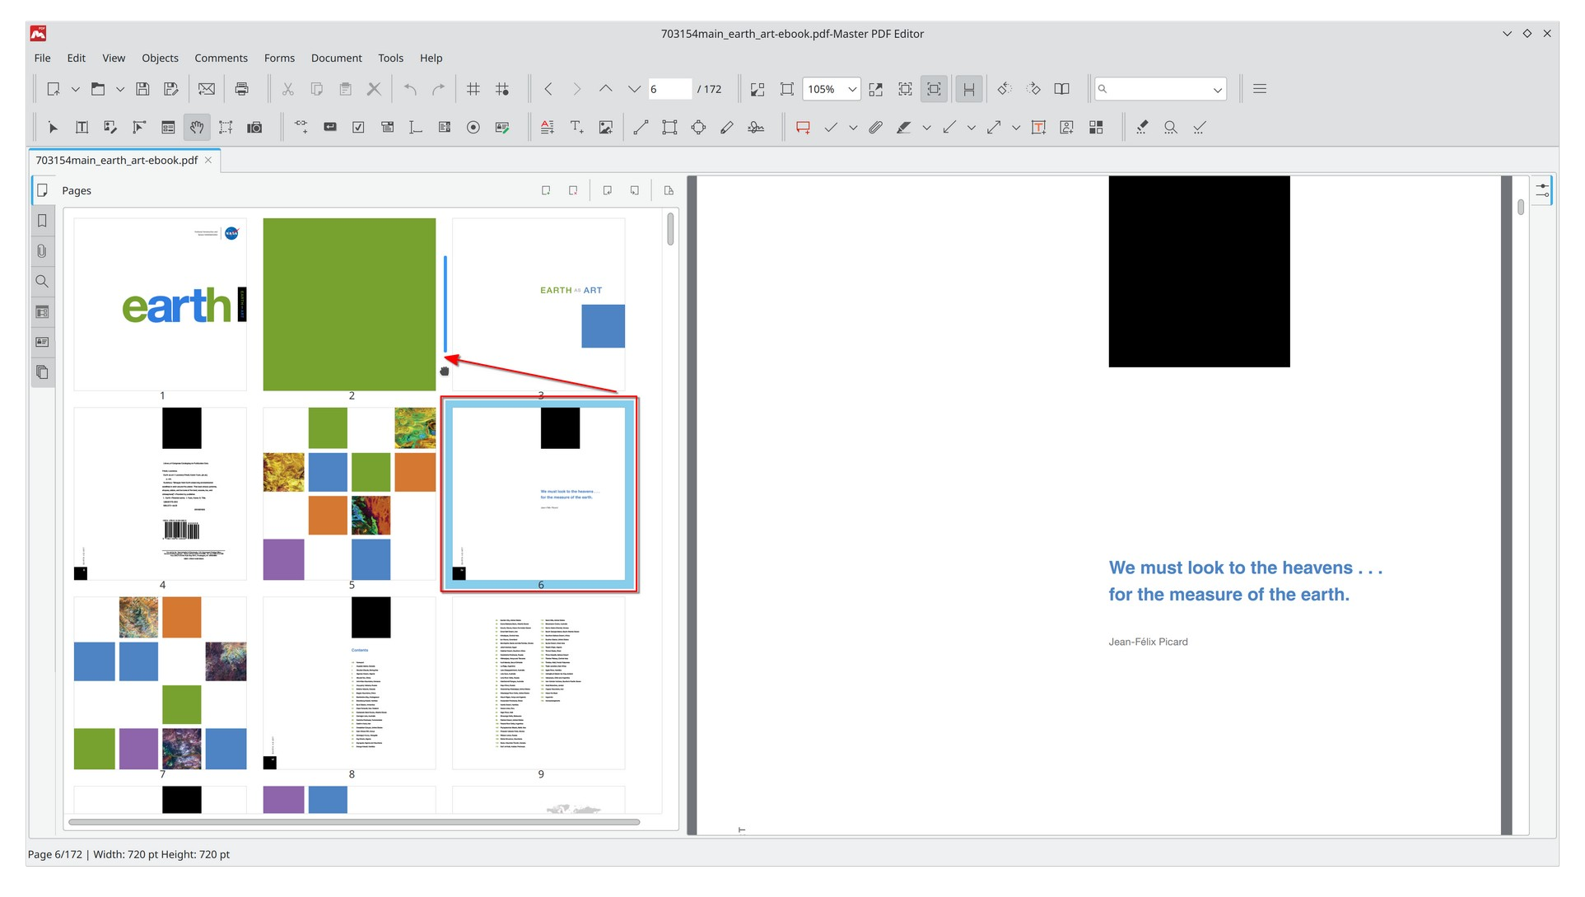Click the Insert Image tool
The width and height of the screenshot is (1585, 897).
pos(605,128)
